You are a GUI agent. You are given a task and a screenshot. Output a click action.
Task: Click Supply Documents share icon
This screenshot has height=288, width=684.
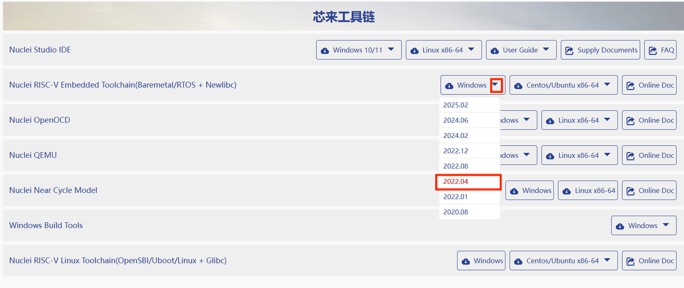569,50
